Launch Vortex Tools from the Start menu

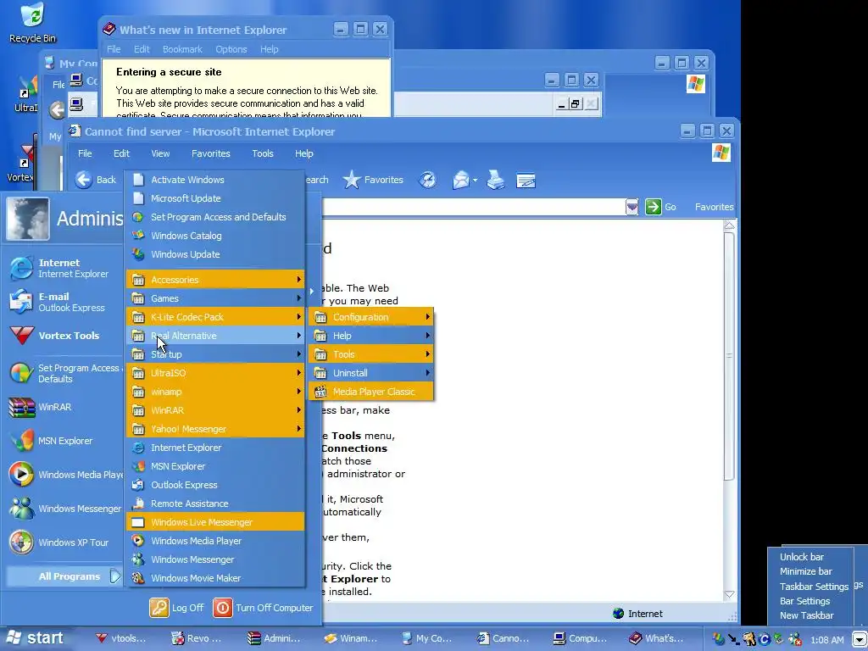(64, 336)
